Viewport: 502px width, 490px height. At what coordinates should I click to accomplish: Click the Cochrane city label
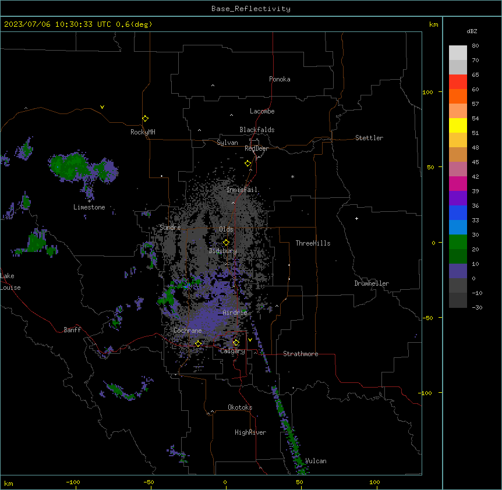[188, 331]
